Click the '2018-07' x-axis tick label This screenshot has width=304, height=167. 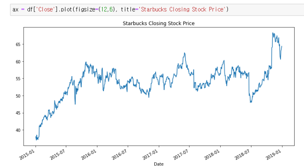pyautogui.click(x=243, y=155)
